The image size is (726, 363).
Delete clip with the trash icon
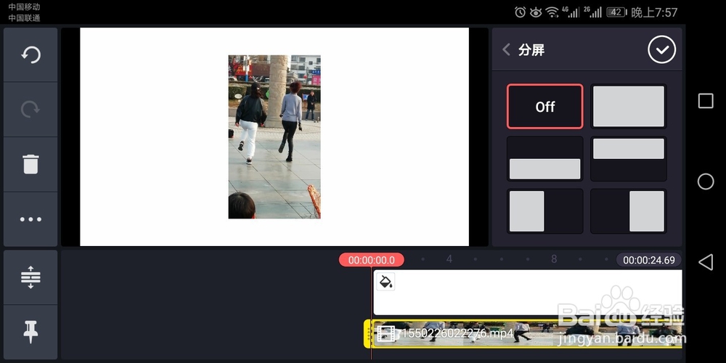pyautogui.click(x=30, y=164)
